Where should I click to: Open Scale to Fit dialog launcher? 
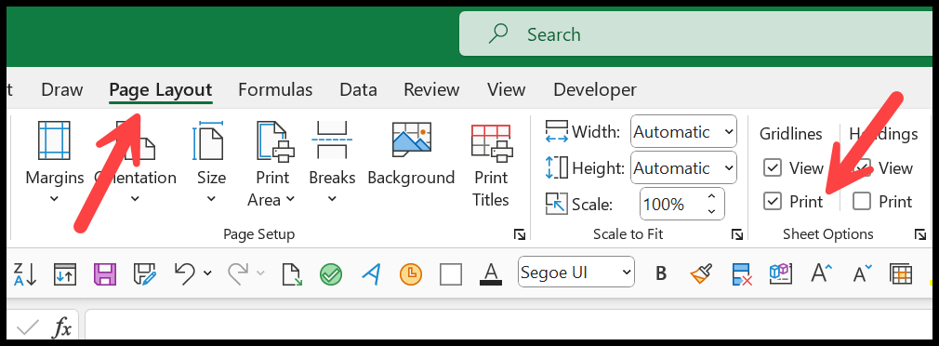737,235
